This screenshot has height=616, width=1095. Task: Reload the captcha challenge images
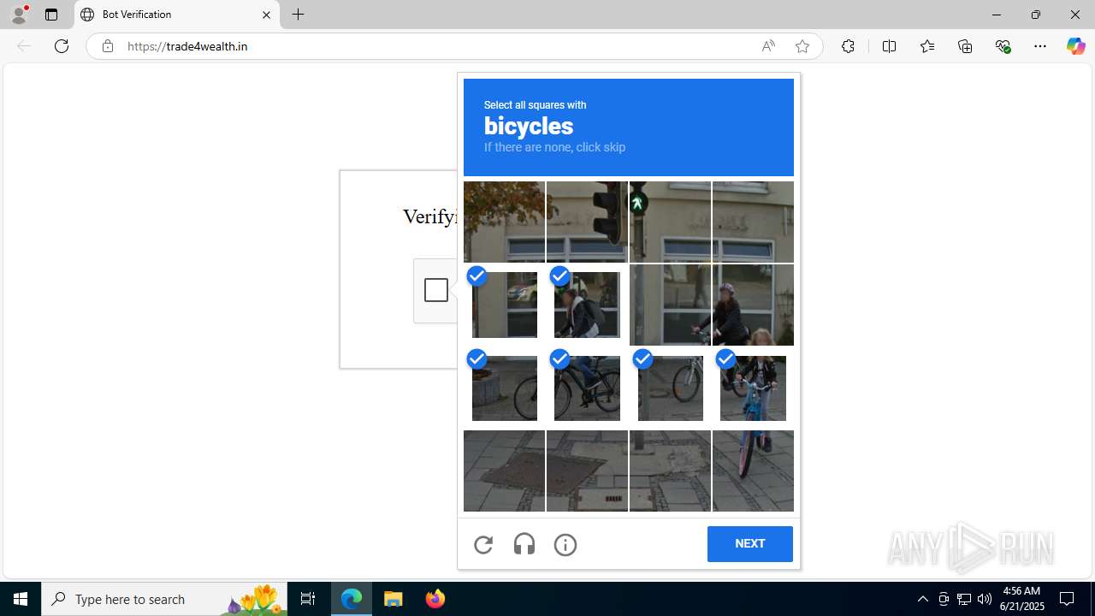pyautogui.click(x=483, y=544)
